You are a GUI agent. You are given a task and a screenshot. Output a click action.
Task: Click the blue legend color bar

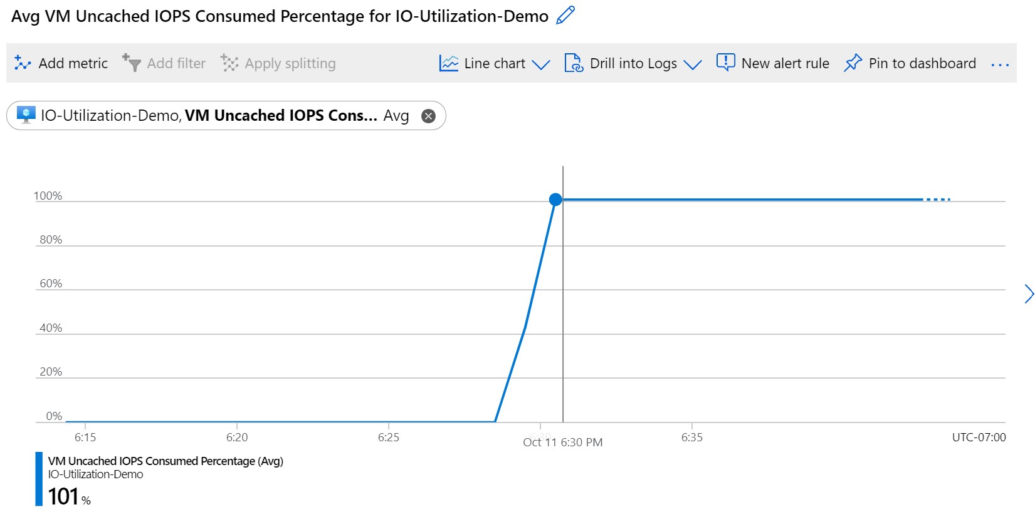click(39, 479)
